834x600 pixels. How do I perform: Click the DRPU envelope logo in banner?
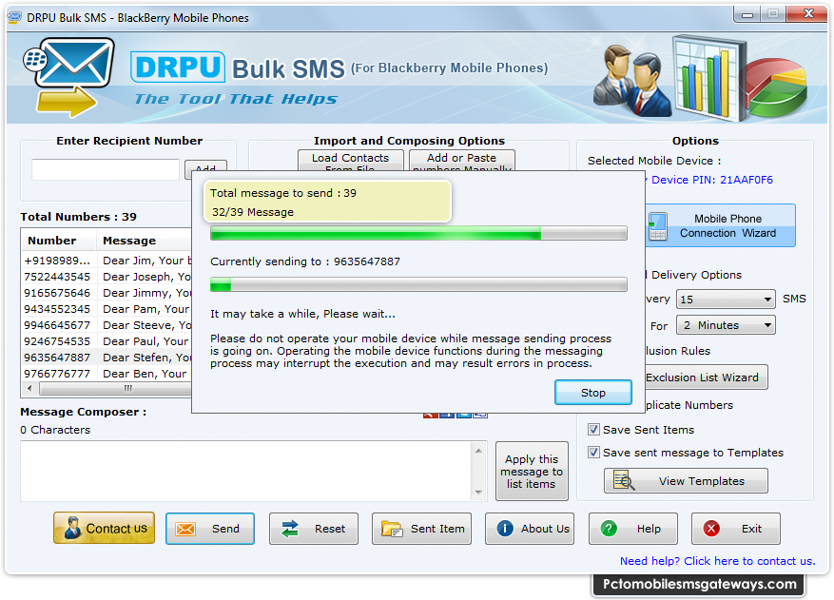click(x=69, y=77)
